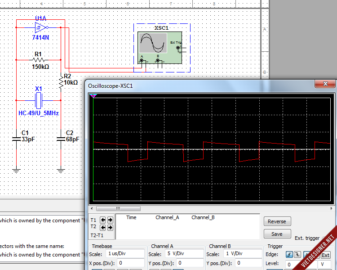Click the Trigger Level value field
337x270 pixels.
pyautogui.click(x=301, y=264)
